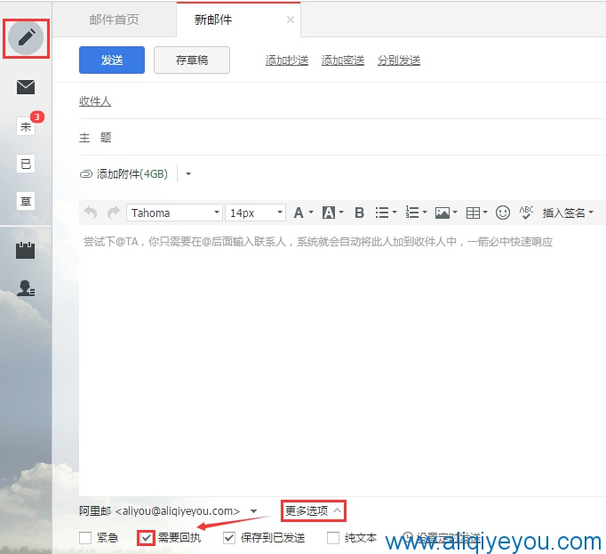Switch to the 邮件首页 tab
Image resolution: width=606 pixels, height=554 pixels.
(114, 20)
